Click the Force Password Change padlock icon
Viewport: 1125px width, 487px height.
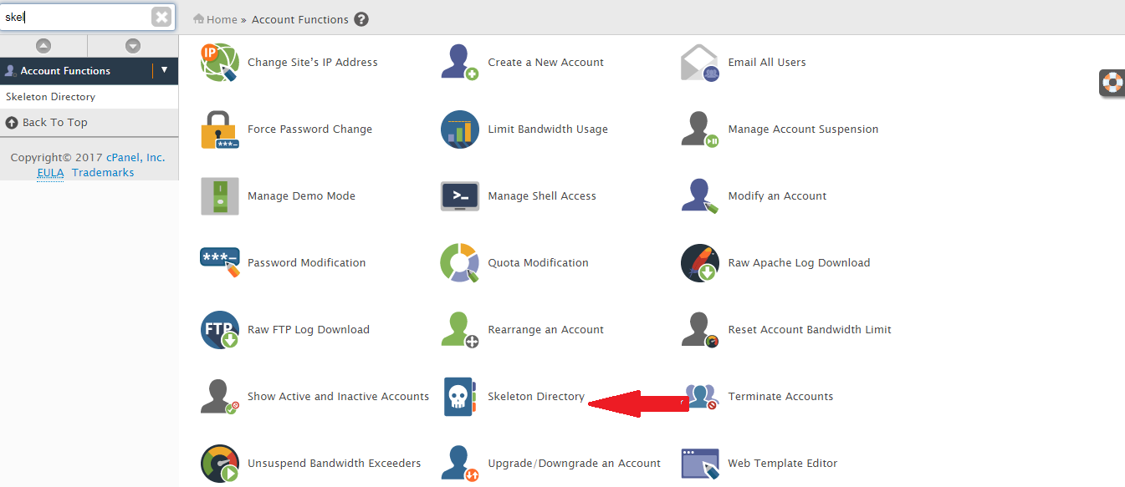tap(220, 129)
